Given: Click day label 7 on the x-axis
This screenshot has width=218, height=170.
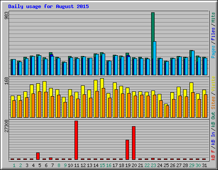Looking at the screenshot, I should coord(52,165).
